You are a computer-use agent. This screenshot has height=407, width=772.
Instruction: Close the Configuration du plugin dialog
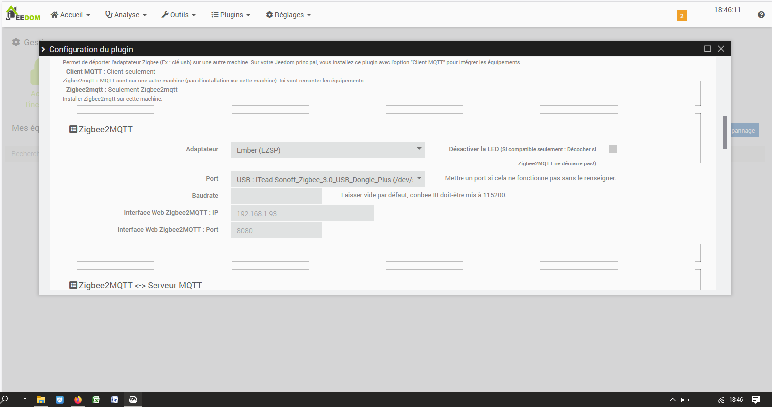(x=721, y=49)
